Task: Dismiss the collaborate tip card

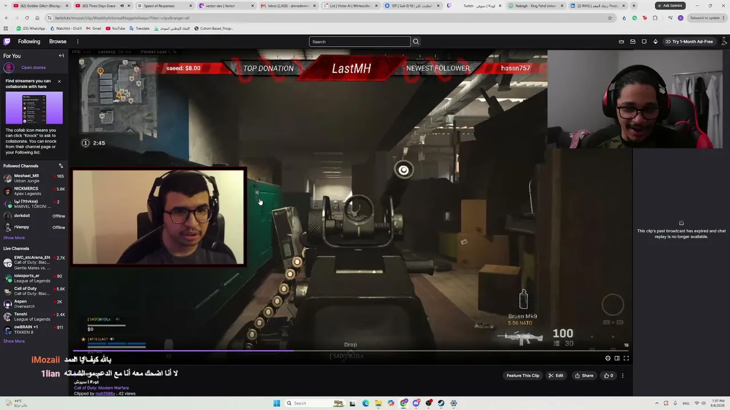Action: coord(59,81)
